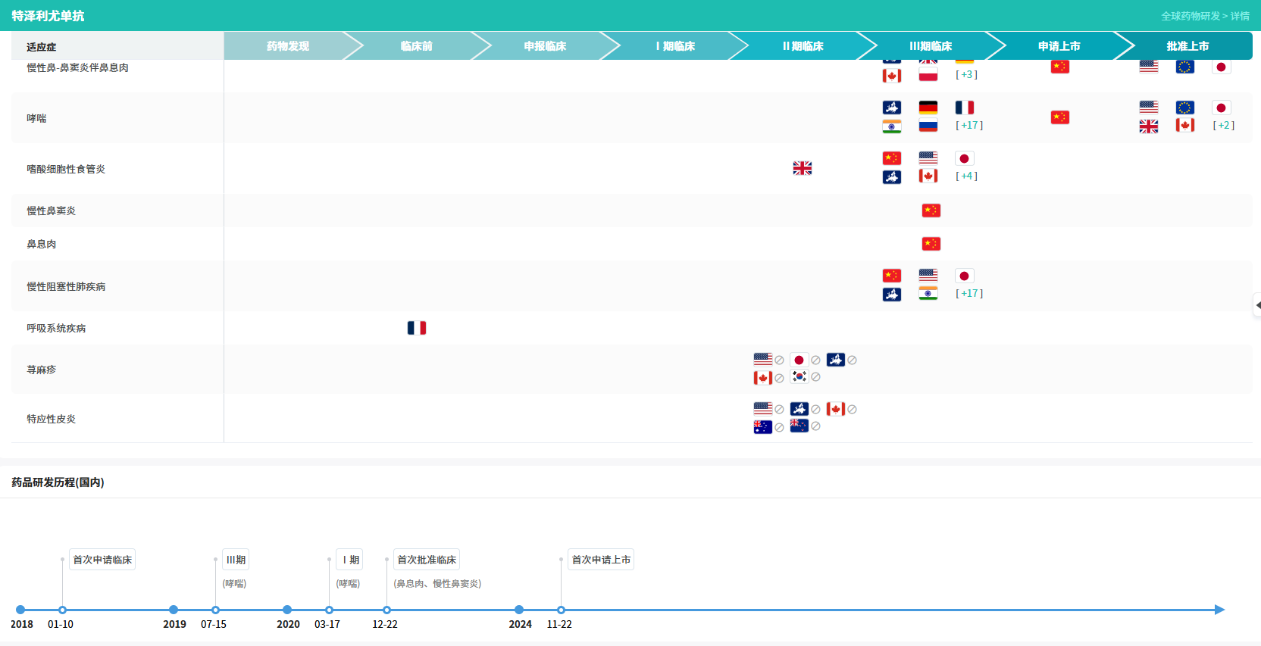Viewport: 1261px width, 646px height.
Task: Select the III期临床 stage header
Action: [x=931, y=46]
